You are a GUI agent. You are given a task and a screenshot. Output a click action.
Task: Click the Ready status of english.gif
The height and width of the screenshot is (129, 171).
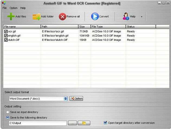131,36
